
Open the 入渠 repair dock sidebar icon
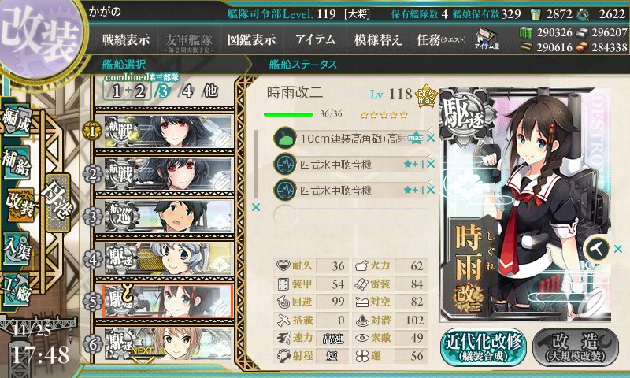tap(16, 249)
